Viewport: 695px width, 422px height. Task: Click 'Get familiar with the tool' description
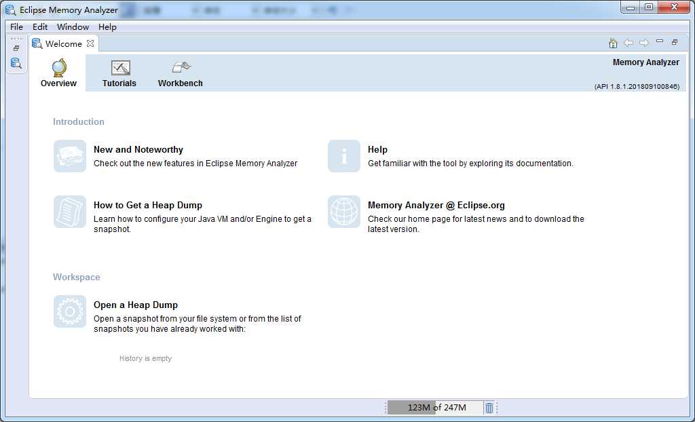(471, 163)
